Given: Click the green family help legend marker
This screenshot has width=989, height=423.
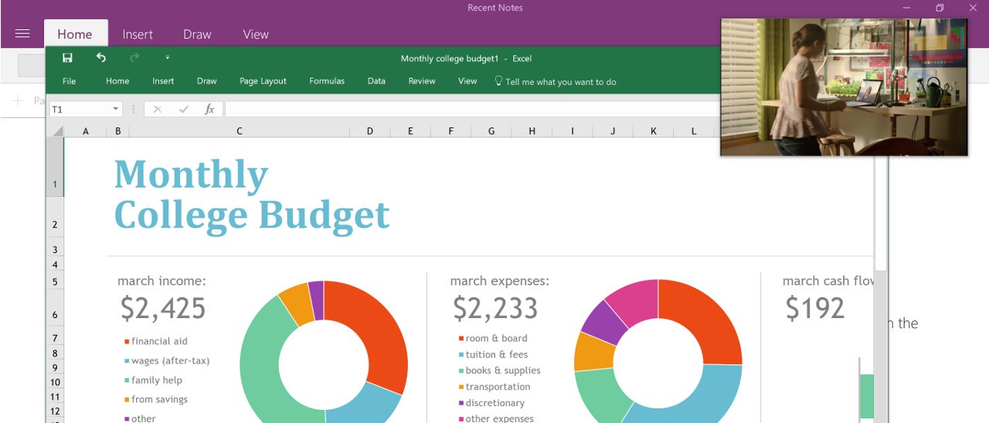Looking at the screenshot, I should pyautogui.click(x=127, y=381).
